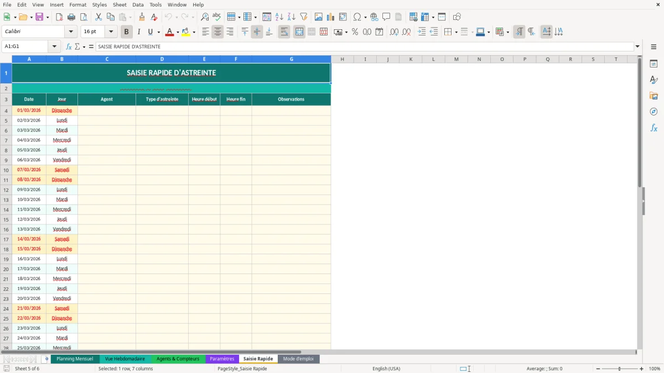Open the Format menu
Viewport: 664px width, 373px height.
tap(78, 4)
